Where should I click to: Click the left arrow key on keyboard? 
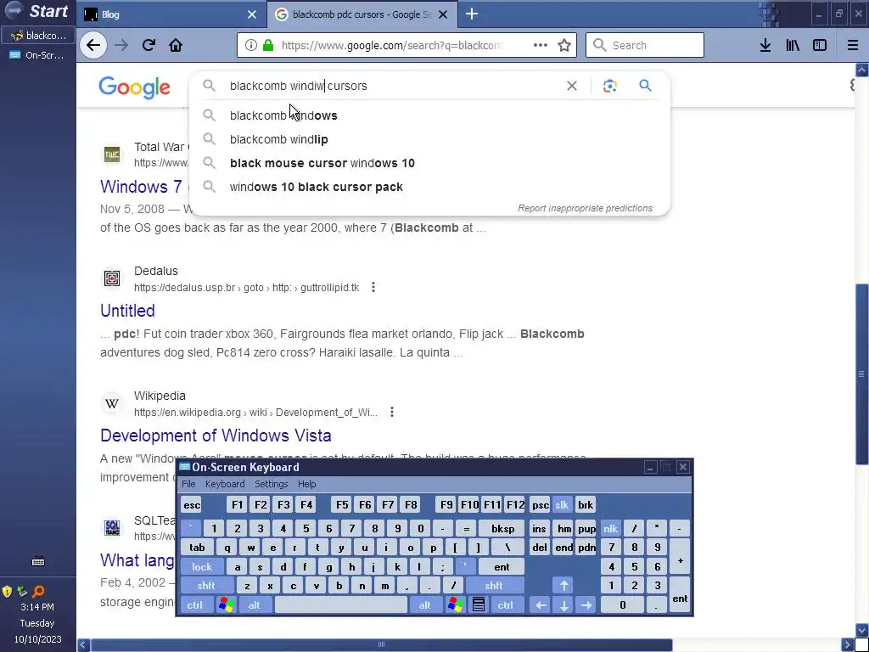pyautogui.click(x=541, y=604)
